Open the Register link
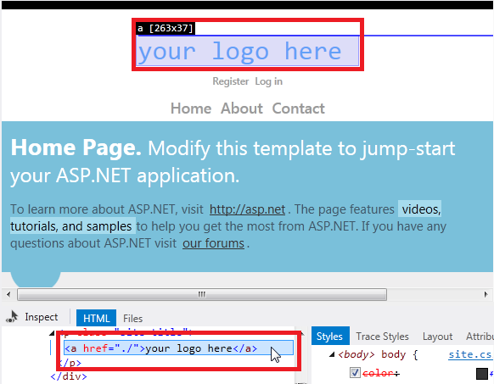 coord(231,81)
